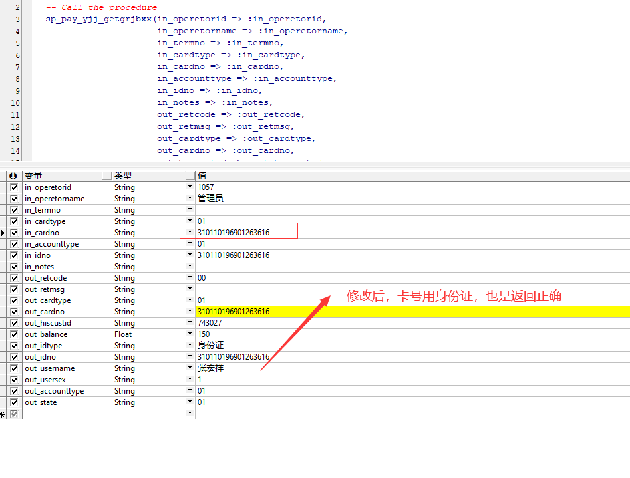Toggle the out_retcode row checkbox
630x478 pixels.
14,278
